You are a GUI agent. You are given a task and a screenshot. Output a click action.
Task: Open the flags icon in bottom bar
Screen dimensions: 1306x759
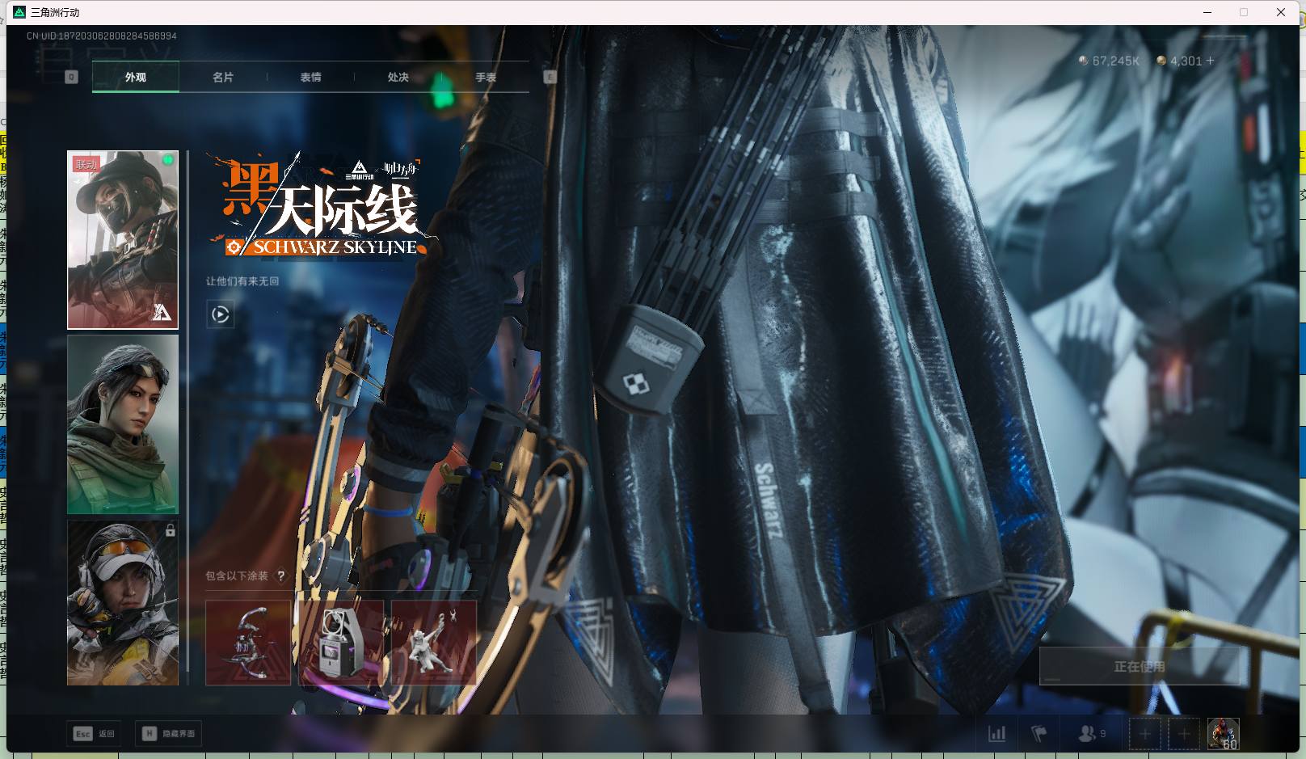pyautogui.click(x=1039, y=734)
